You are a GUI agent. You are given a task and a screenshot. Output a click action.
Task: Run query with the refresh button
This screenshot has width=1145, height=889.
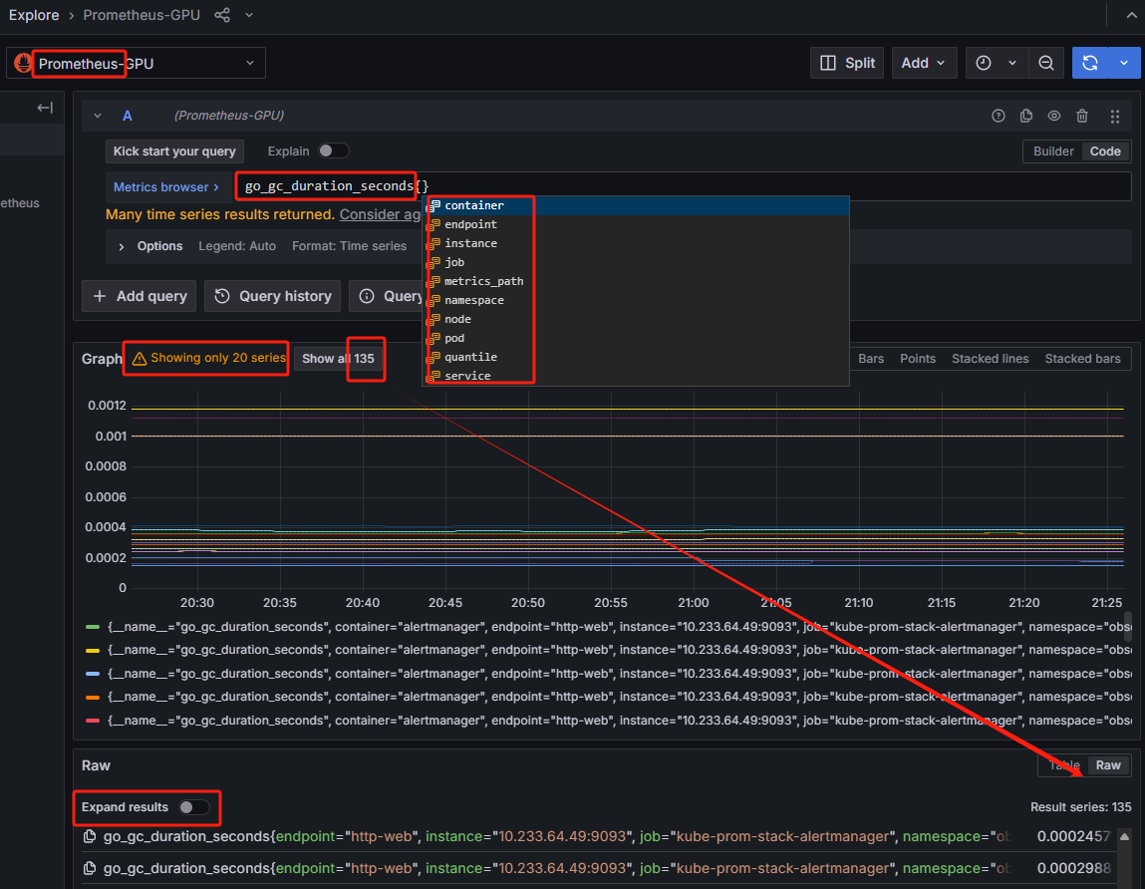1089,63
